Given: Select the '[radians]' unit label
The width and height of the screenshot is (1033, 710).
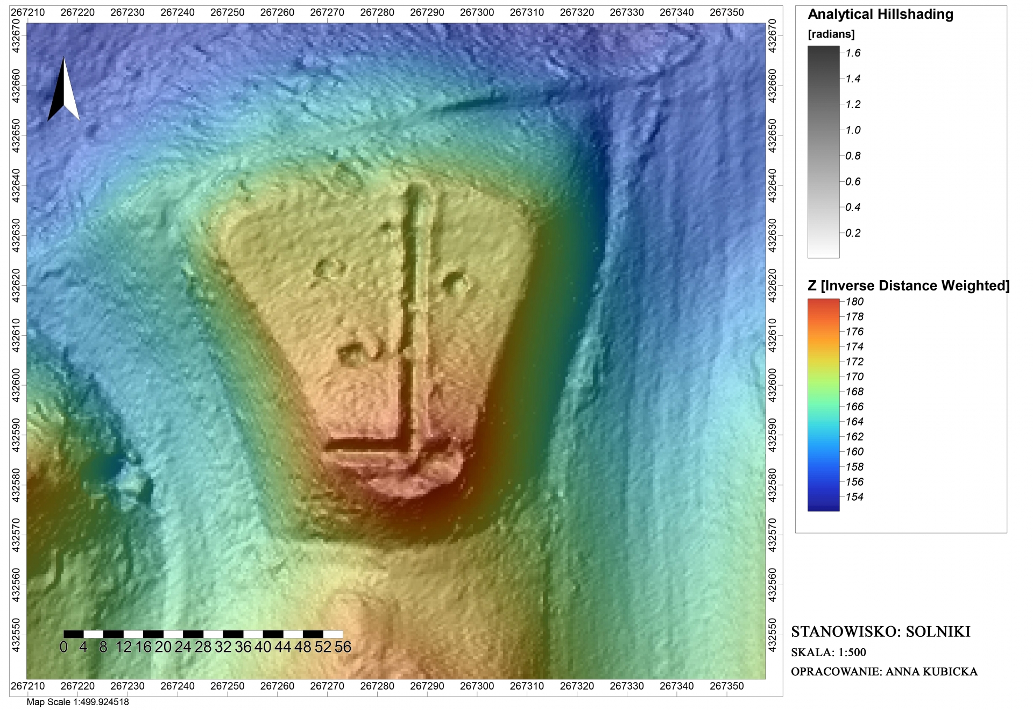Looking at the screenshot, I should pyautogui.click(x=831, y=34).
